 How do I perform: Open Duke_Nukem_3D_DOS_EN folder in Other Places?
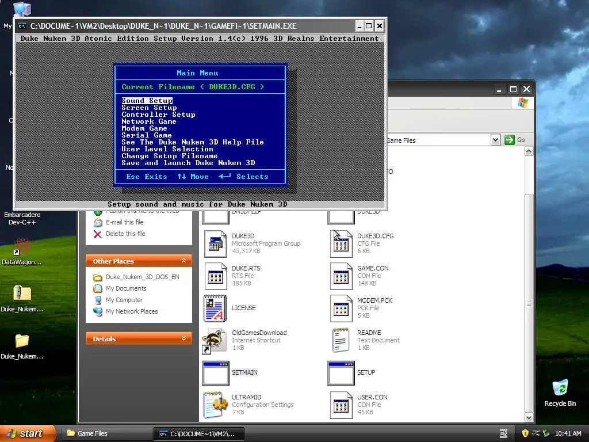143,277
